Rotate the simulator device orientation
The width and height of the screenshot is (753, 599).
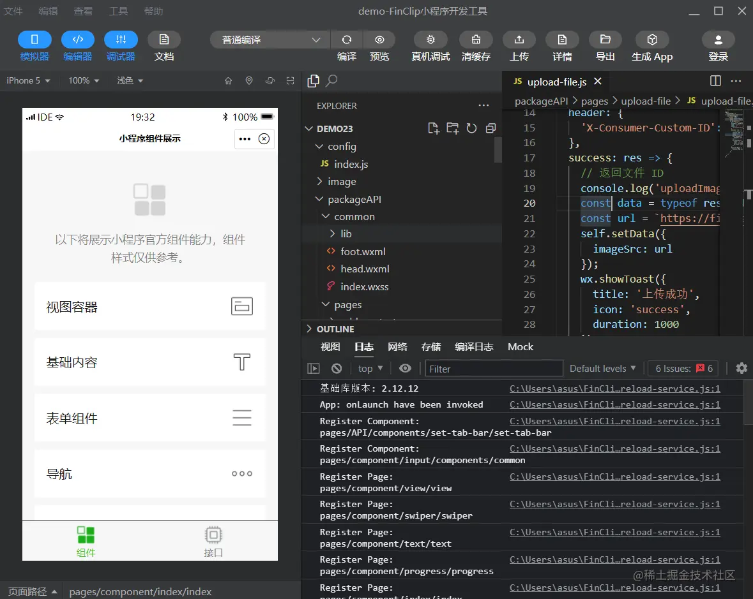pos(270,80)
